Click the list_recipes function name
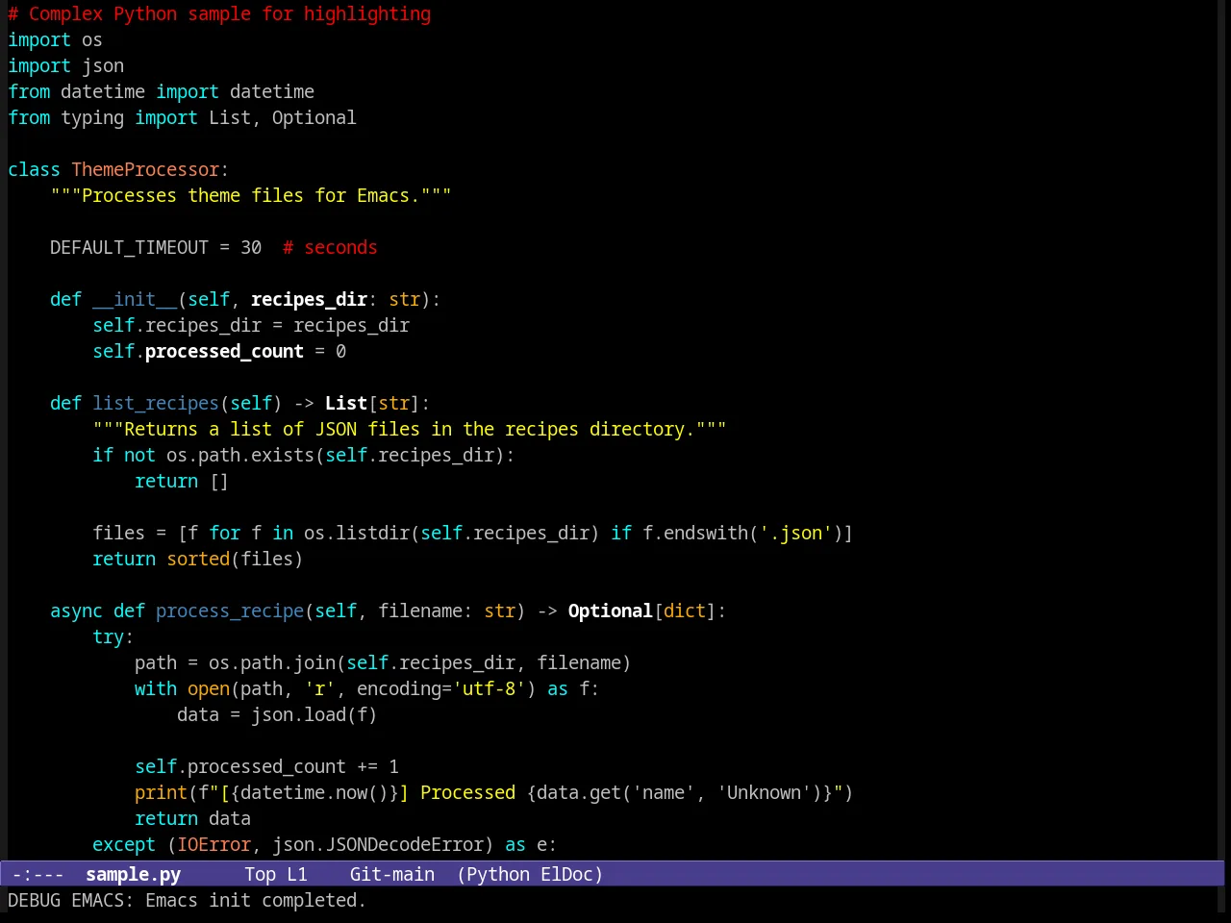The width and height of the screenshot is (1231, 923). pyautogui.click(x=156, y=403)
